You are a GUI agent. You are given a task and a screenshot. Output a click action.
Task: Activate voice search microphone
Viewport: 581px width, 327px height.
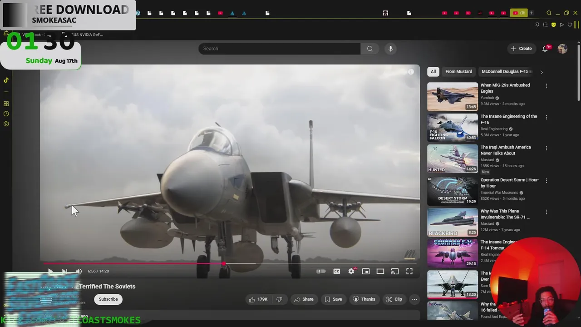[x=390, y=49]
